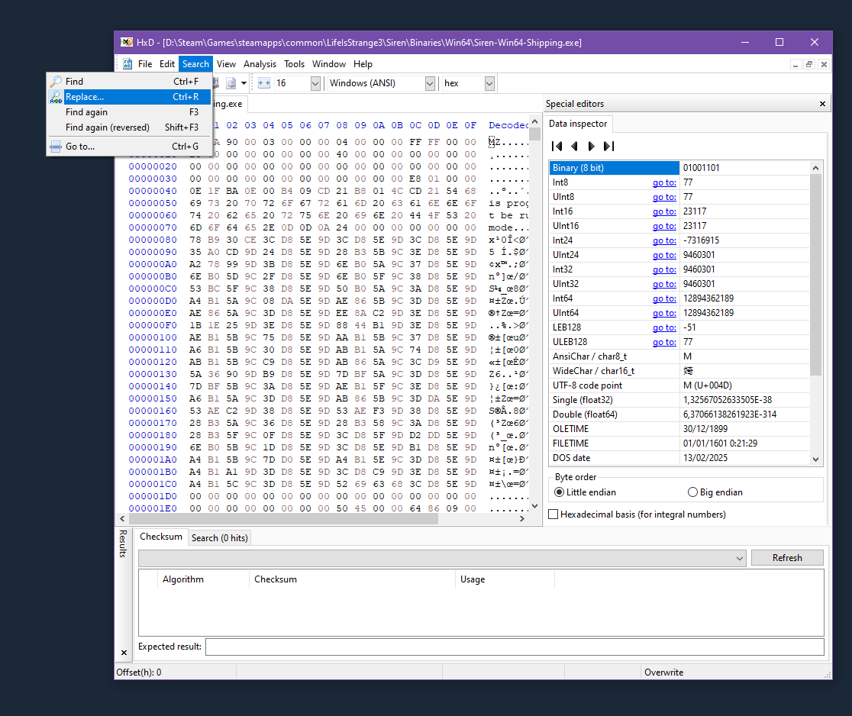852x716 pixels.
Task: Switch to the Search (0 hits) tab
Action: point(219,538)
